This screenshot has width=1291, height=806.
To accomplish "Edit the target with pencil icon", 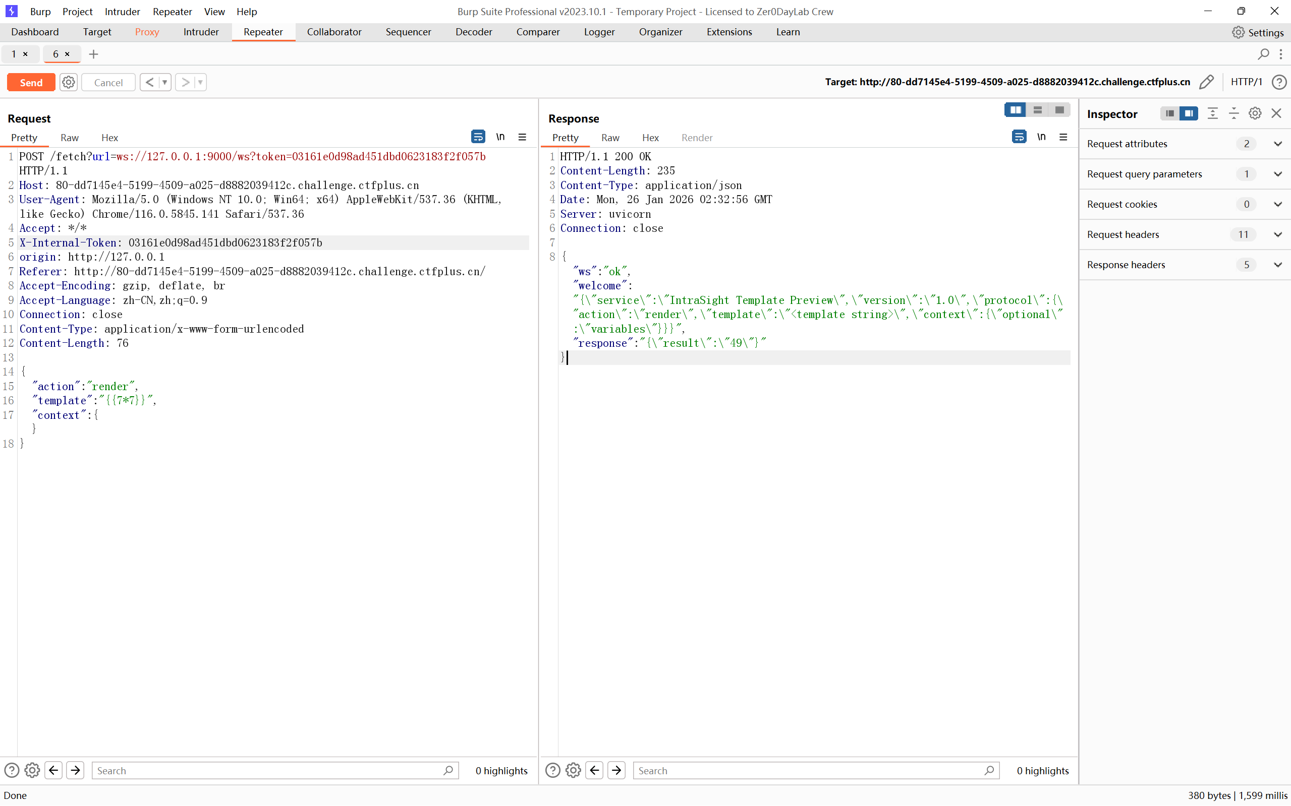I will 1207,82.
